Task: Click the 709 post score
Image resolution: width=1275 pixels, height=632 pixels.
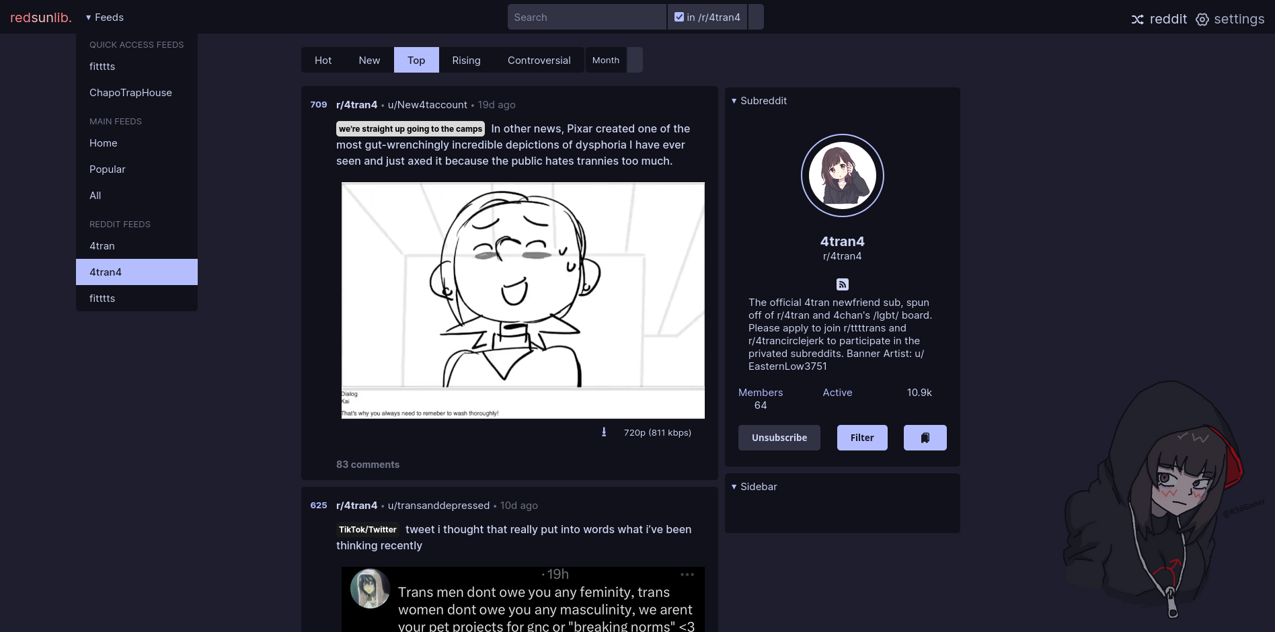Action: click(319, 105)
